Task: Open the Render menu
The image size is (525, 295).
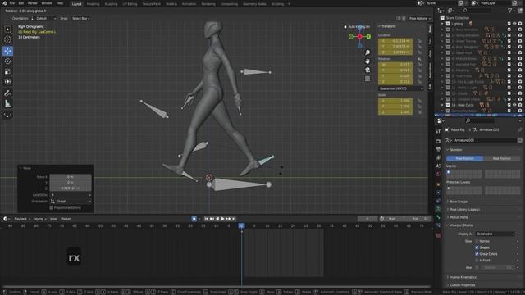Action: (33, 3)
